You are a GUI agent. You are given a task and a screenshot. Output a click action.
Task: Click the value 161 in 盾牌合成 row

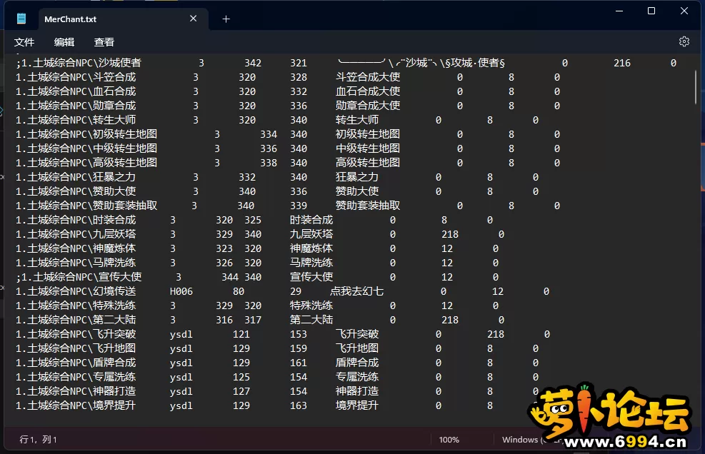[299, 363]
